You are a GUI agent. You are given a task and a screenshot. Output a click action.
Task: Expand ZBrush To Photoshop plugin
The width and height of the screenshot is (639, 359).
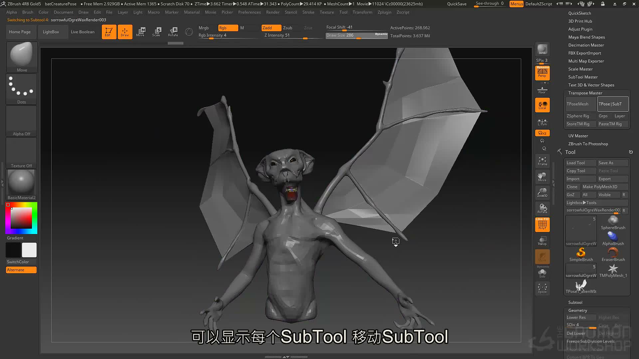point(588,144)
